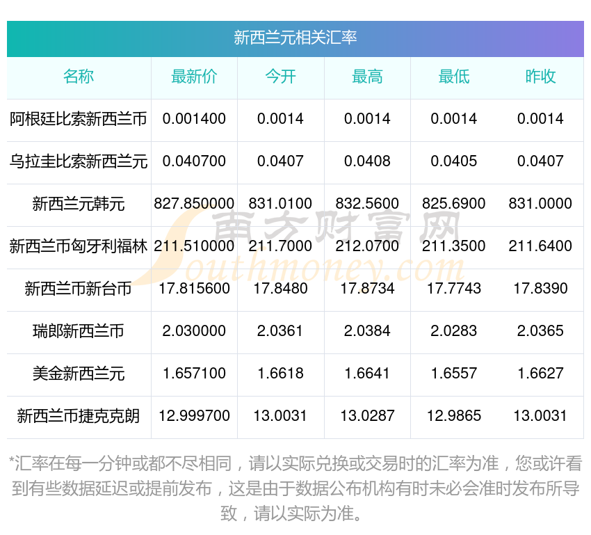Click the 最新价 column header
This screenshot has width=591, height=535.
pos(194,77)
